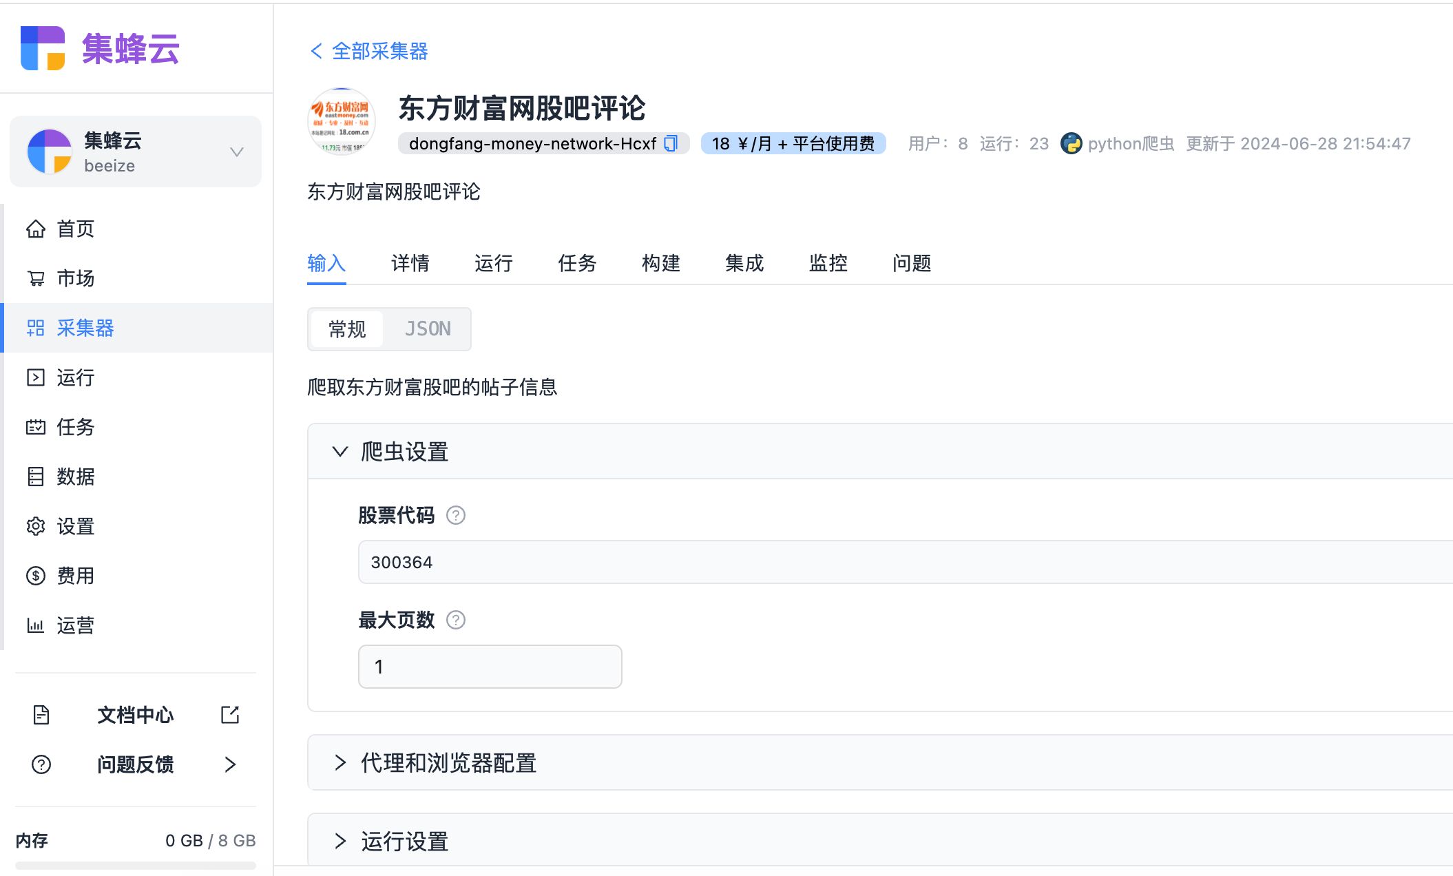Switch input mode to JSON

[428, 329]
